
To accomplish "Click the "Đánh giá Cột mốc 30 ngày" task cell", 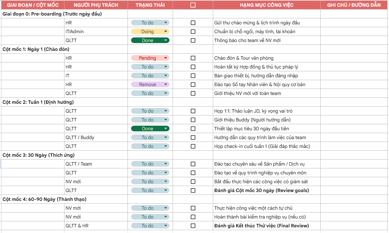I will click(261, 190).
